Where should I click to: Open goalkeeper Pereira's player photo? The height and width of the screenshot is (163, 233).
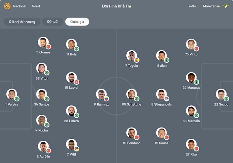point(11,94)
